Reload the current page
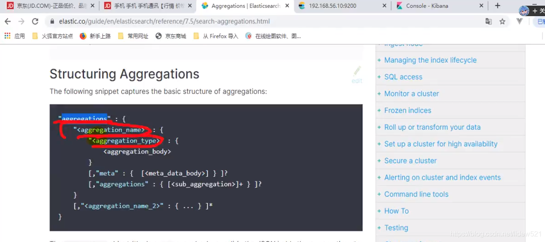The width and height of the screenshot is (545, 242). pyautogui.click(x=35, y=21)
